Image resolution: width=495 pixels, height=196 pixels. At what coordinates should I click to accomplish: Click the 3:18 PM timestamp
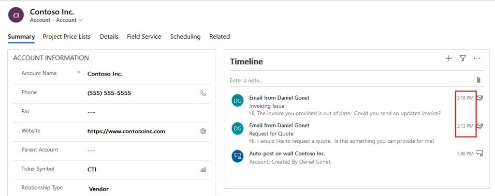pos(466,98)
